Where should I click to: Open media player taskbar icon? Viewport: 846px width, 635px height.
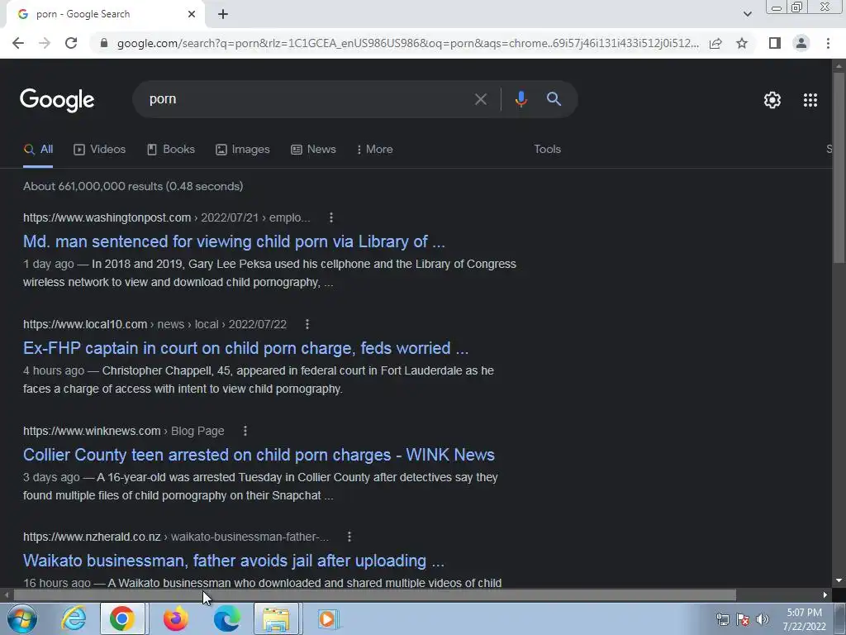coord(327,618)
